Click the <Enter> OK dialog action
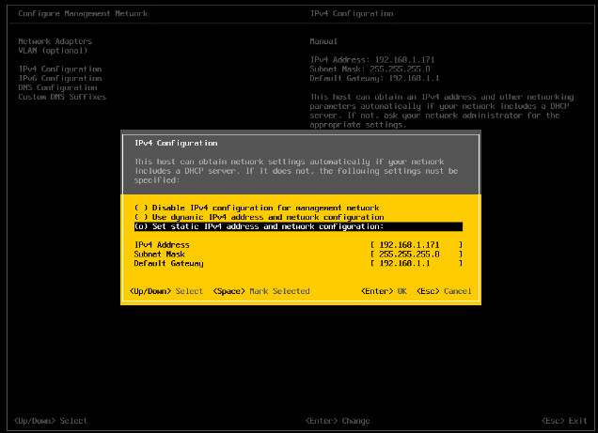This screenshot has height=433, width=598. pyautogui.click(x=384, y=291)
